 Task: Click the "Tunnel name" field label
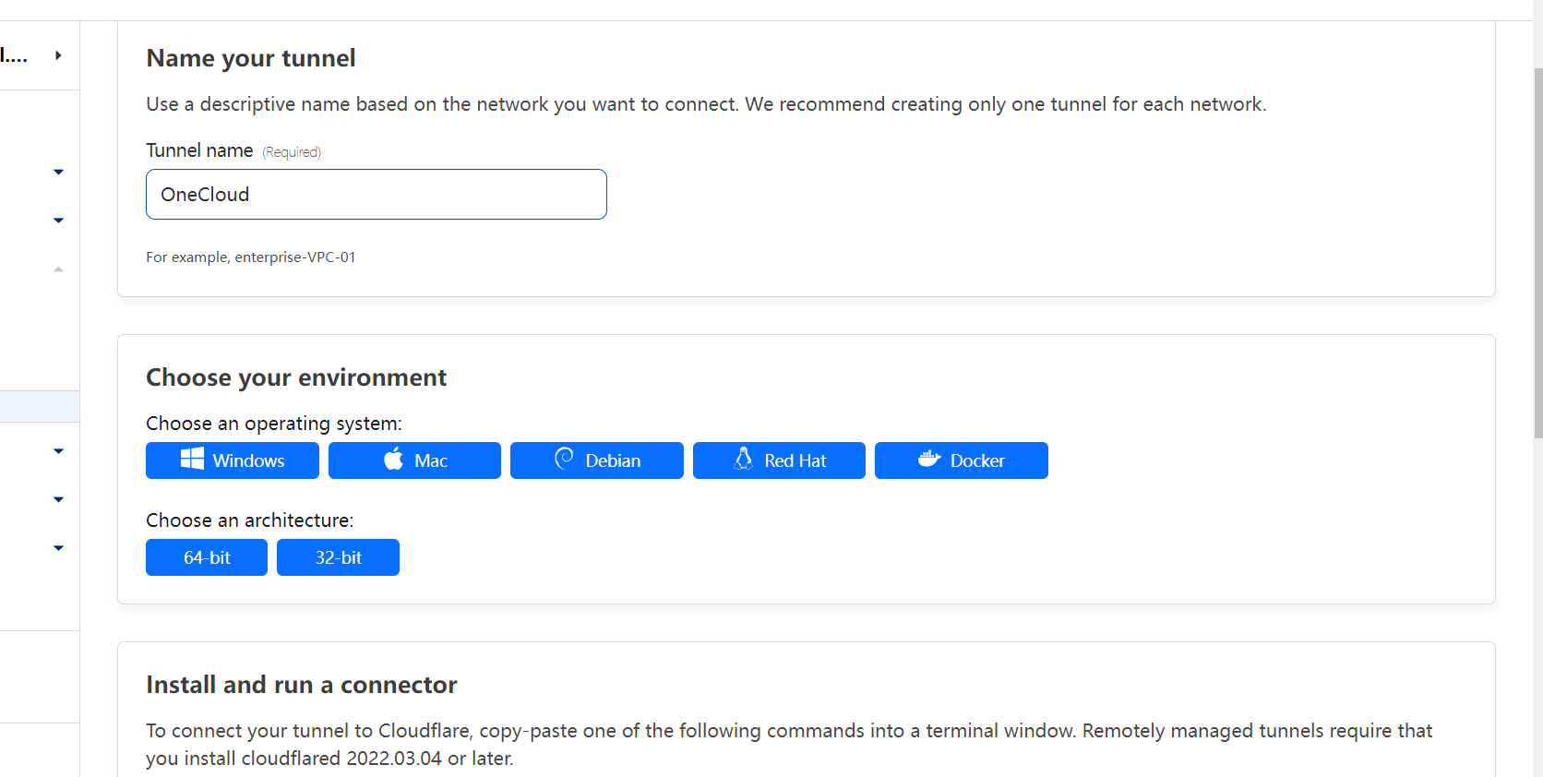[199, 150]
